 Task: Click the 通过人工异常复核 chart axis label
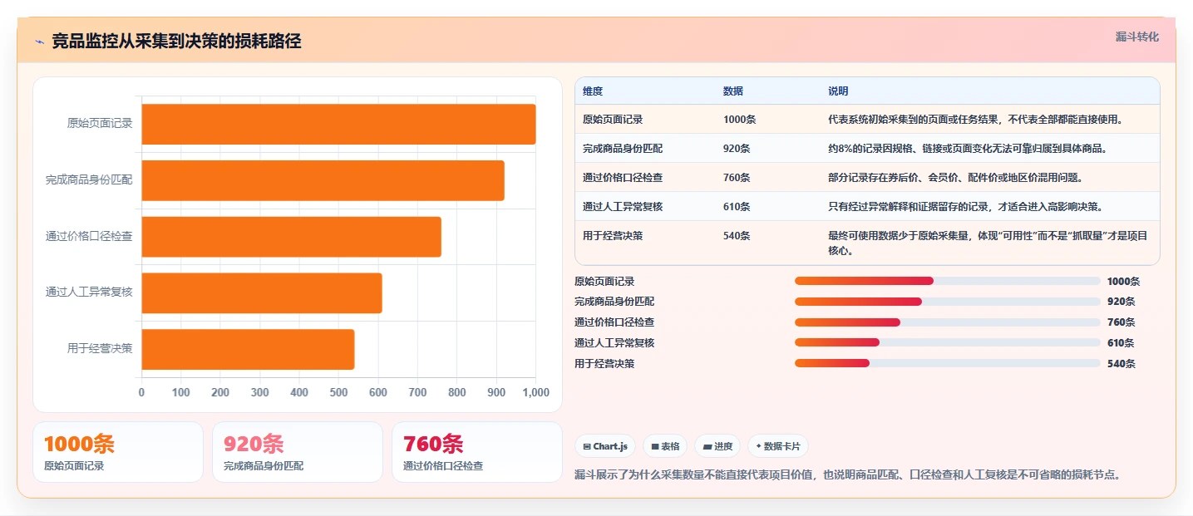pyautogui.click(x=89, y=292)
